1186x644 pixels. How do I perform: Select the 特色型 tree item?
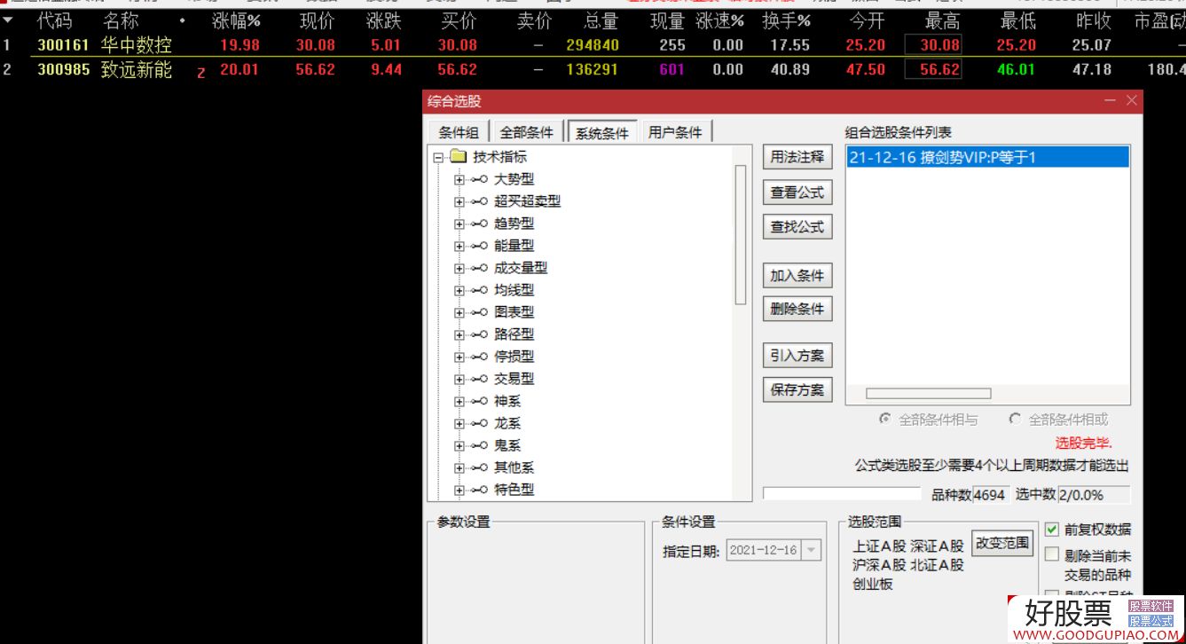pos(514,490)
